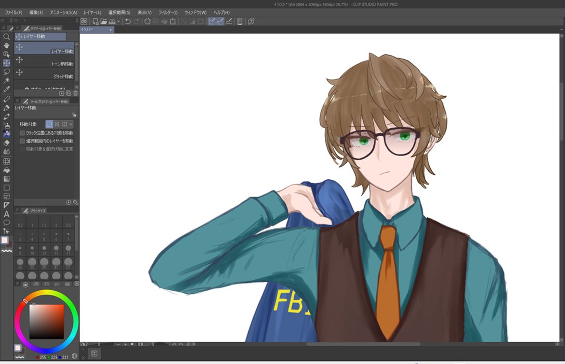
Task: Select the Hand move-view tool
Action: point(6,45)
